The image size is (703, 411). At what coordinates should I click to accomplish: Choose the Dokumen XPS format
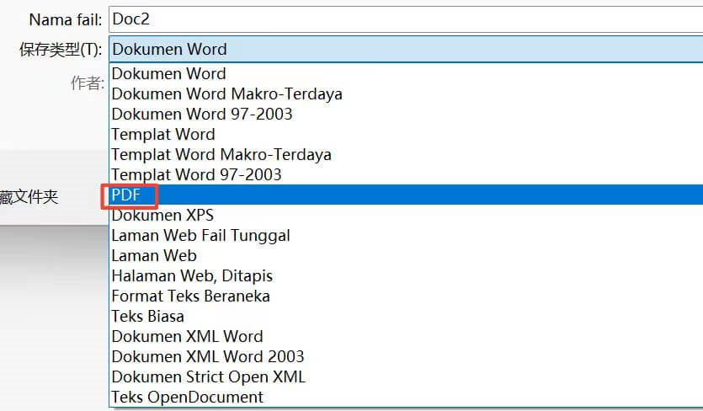162,215
